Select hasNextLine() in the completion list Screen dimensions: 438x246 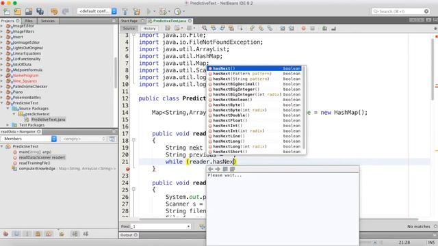(x=255, y=136)
